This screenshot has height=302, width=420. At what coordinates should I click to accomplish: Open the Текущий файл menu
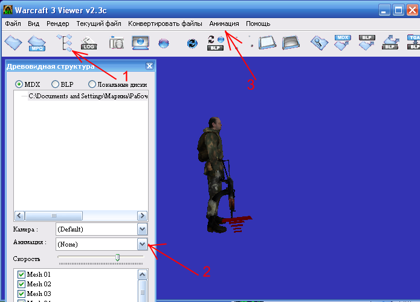99,24
